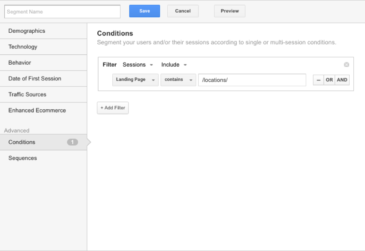Click the /locations/ value field
This screenshot has height=251, width=365.
(252, 80)
